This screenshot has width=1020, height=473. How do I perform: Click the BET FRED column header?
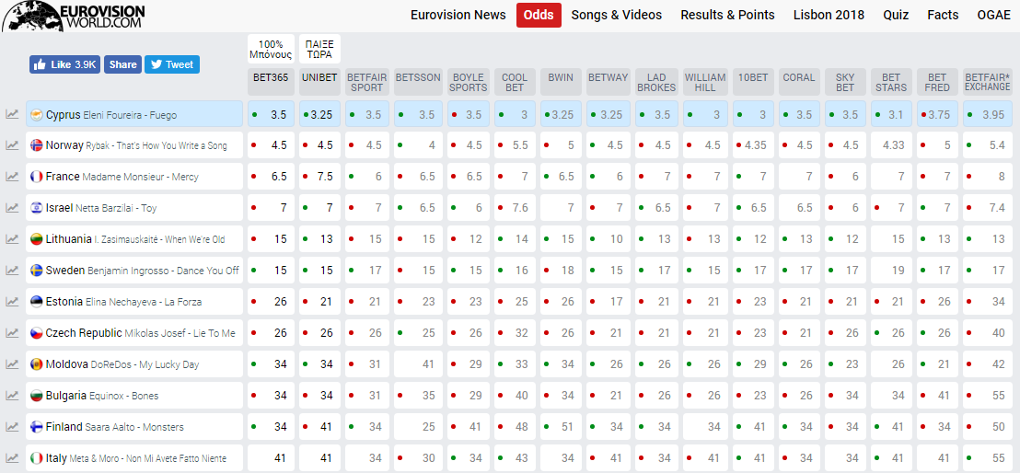click(x=937, y=82)
